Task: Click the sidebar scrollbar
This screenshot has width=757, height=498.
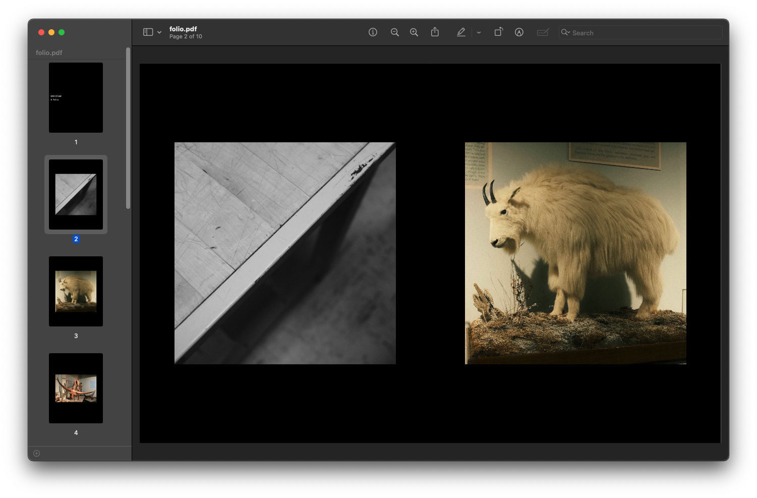Action: [x=128, y=128]
